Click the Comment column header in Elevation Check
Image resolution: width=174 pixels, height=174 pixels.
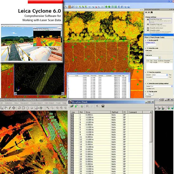[135, 112]
